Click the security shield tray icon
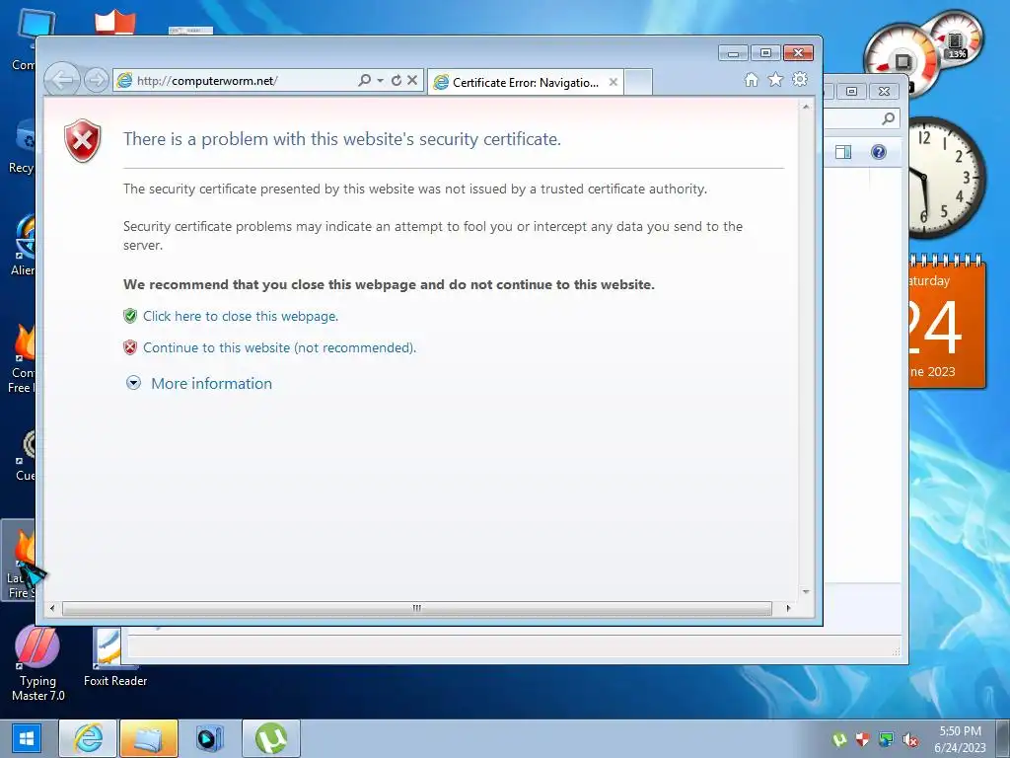 pyautogui.click(x=862, y=739)
